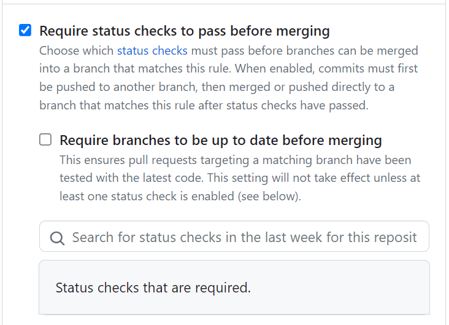449x325 pixels.
Task: Click the Require status checks to pass heading label
Action: [185, 31]
